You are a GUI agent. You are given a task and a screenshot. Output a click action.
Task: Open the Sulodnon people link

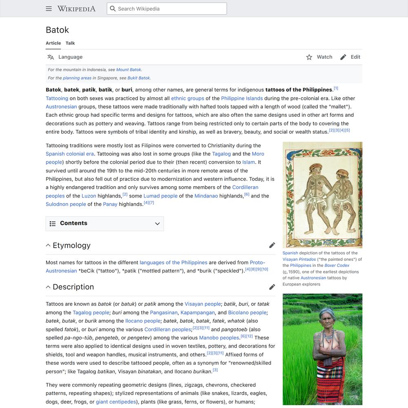(x=66, y=204)
